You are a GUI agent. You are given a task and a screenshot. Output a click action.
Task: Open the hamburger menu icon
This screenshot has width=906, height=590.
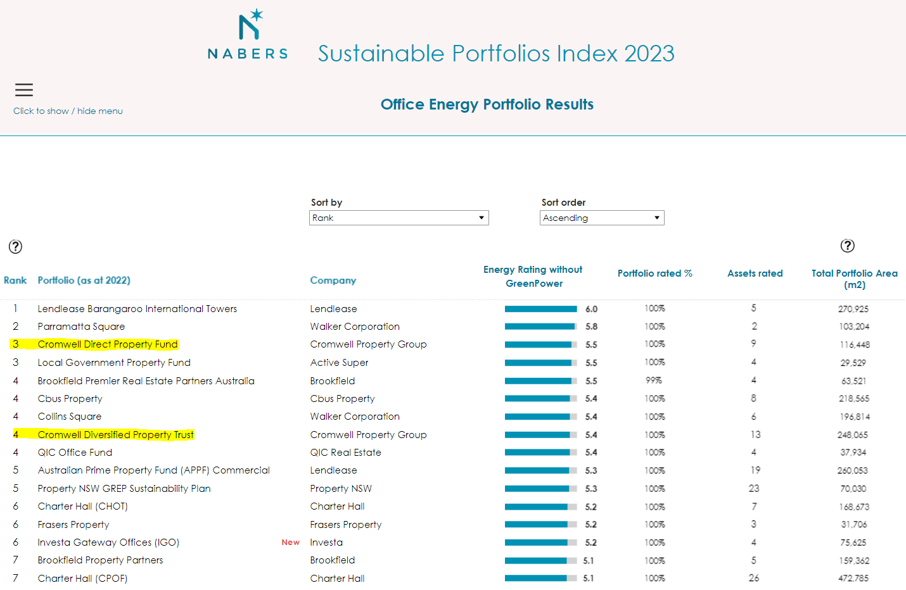click(24, 90)
